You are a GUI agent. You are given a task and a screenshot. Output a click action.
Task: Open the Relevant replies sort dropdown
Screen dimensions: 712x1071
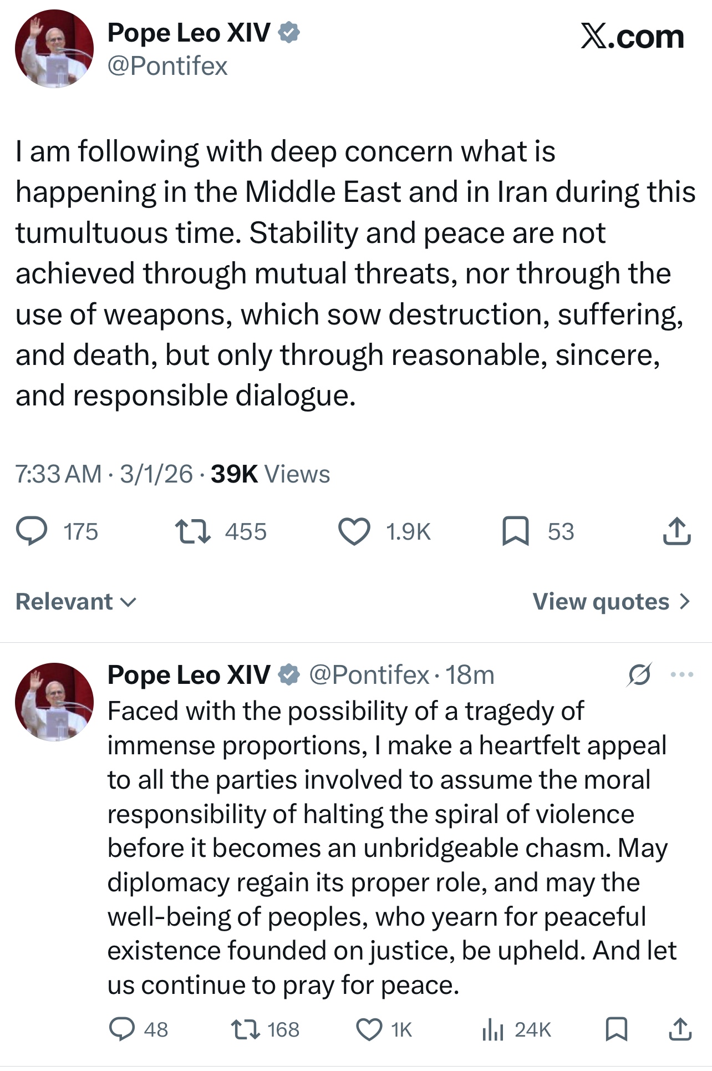pos(76,602)
